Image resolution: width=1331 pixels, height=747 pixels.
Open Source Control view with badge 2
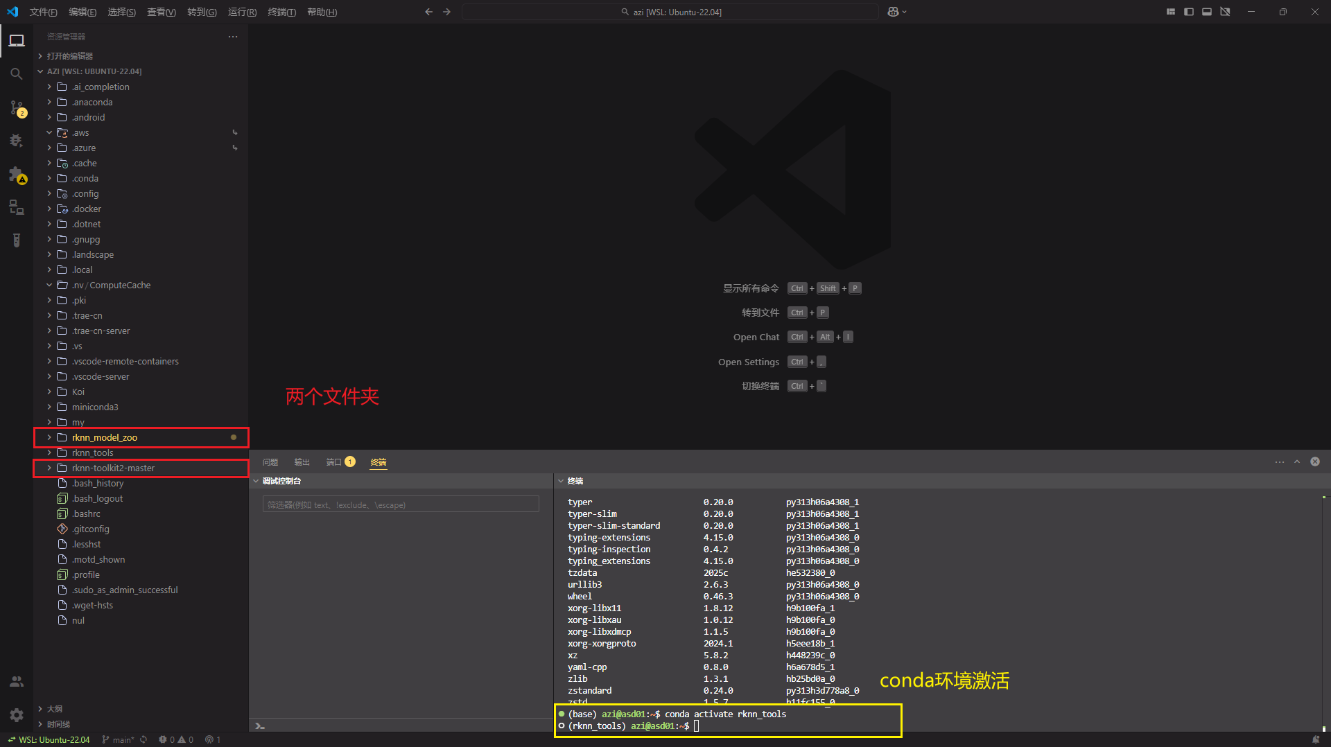(17, 107)
